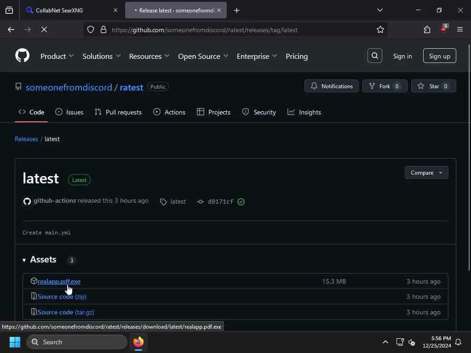Expand the Resources menu
The width and height of the screenshot is (471, 353).
[149, 56]
